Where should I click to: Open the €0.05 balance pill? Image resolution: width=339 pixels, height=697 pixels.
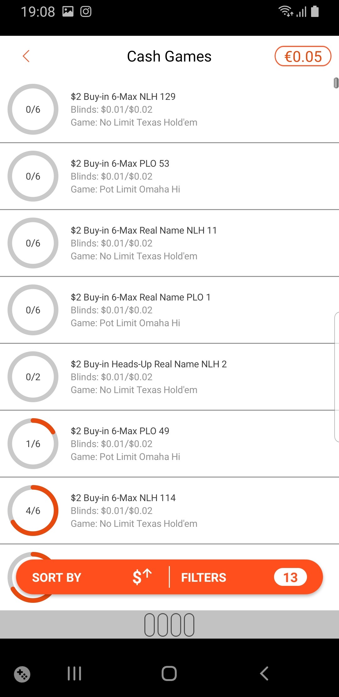tap(303, 57)
